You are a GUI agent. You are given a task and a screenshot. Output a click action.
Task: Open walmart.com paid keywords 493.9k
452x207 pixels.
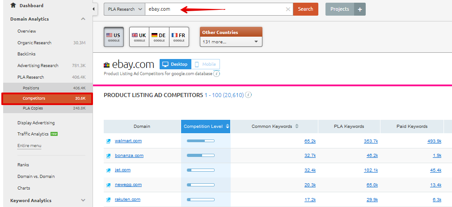pos(435,141)
